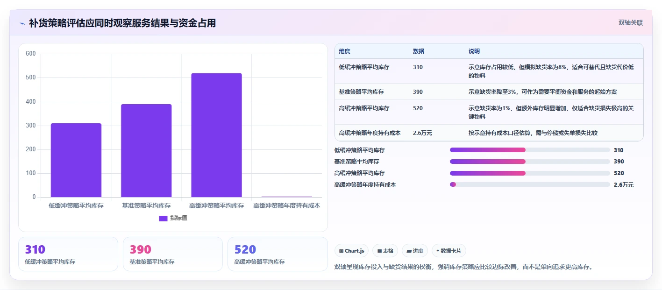Click the 双轴关联 label in the header
The height and width of the screenshot is (290, 662).
631,23
